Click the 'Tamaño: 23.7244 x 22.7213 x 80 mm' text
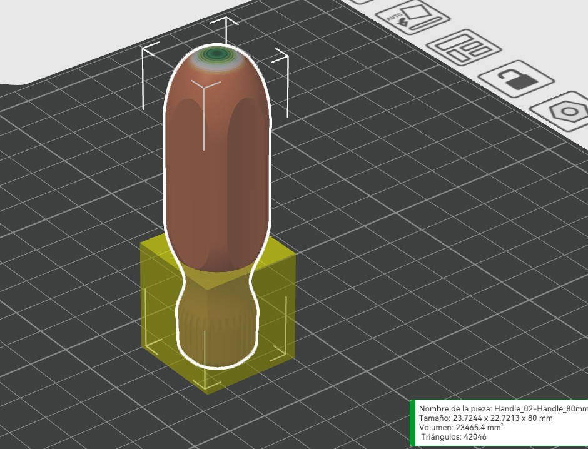This screenshot has width=588, height=449. tap(485, 418)
